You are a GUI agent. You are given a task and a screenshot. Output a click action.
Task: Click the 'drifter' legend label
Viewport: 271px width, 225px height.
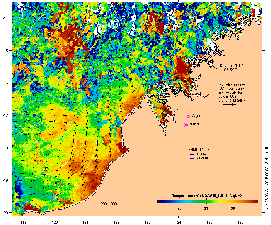[194, 124]
